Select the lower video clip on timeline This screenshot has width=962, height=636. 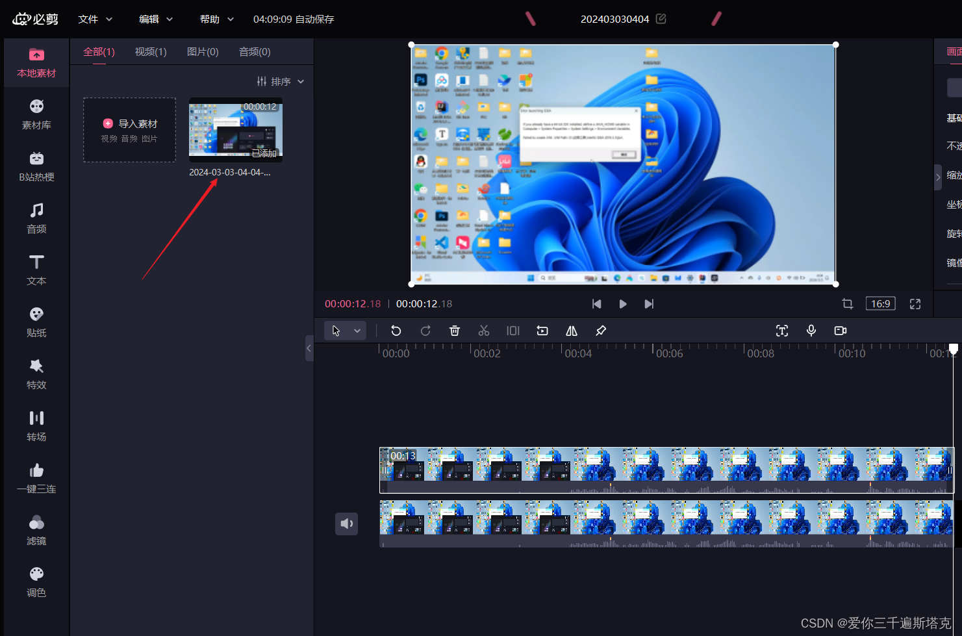click(x=666, y=524)
